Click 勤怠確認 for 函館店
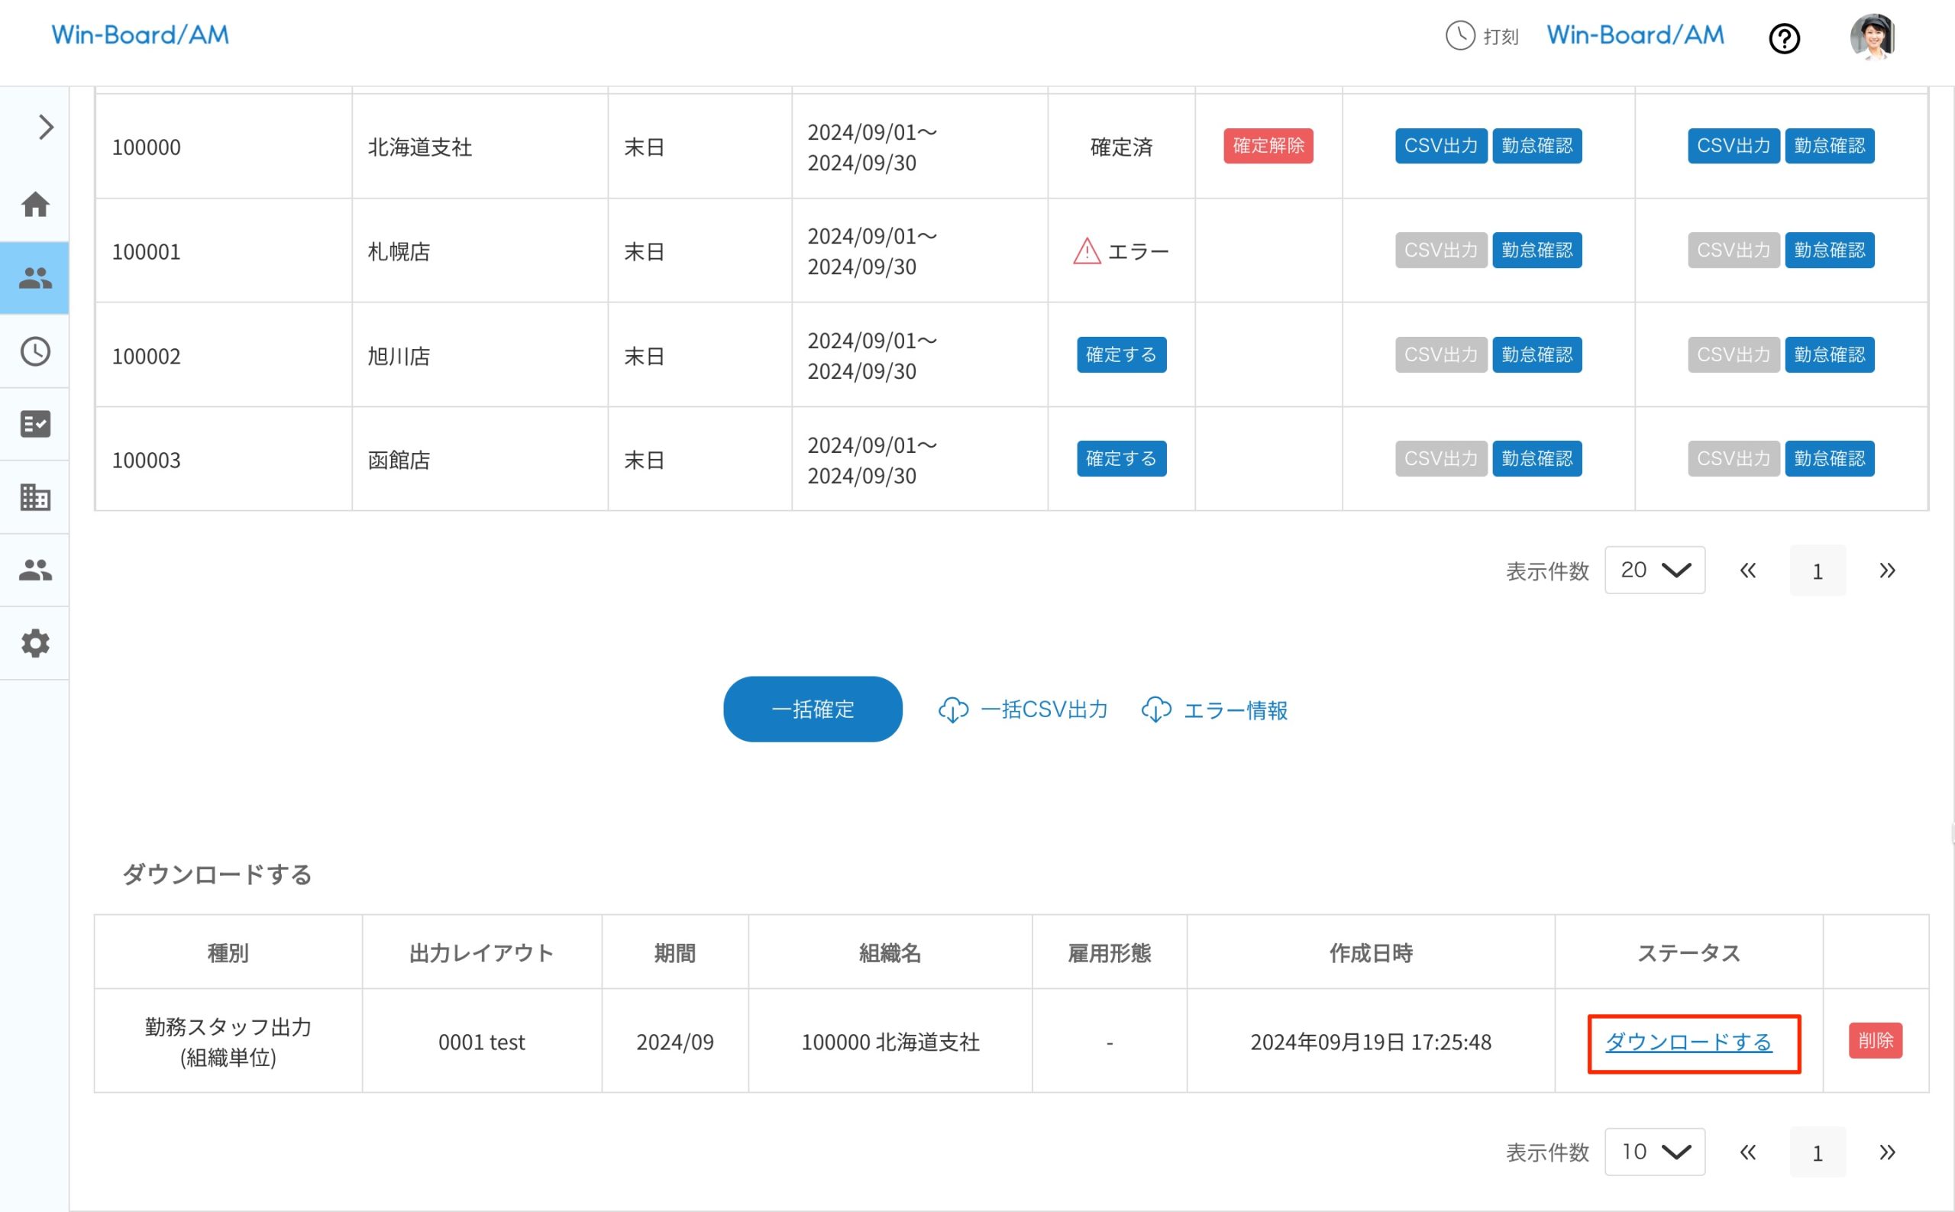 click(1537, 457)
